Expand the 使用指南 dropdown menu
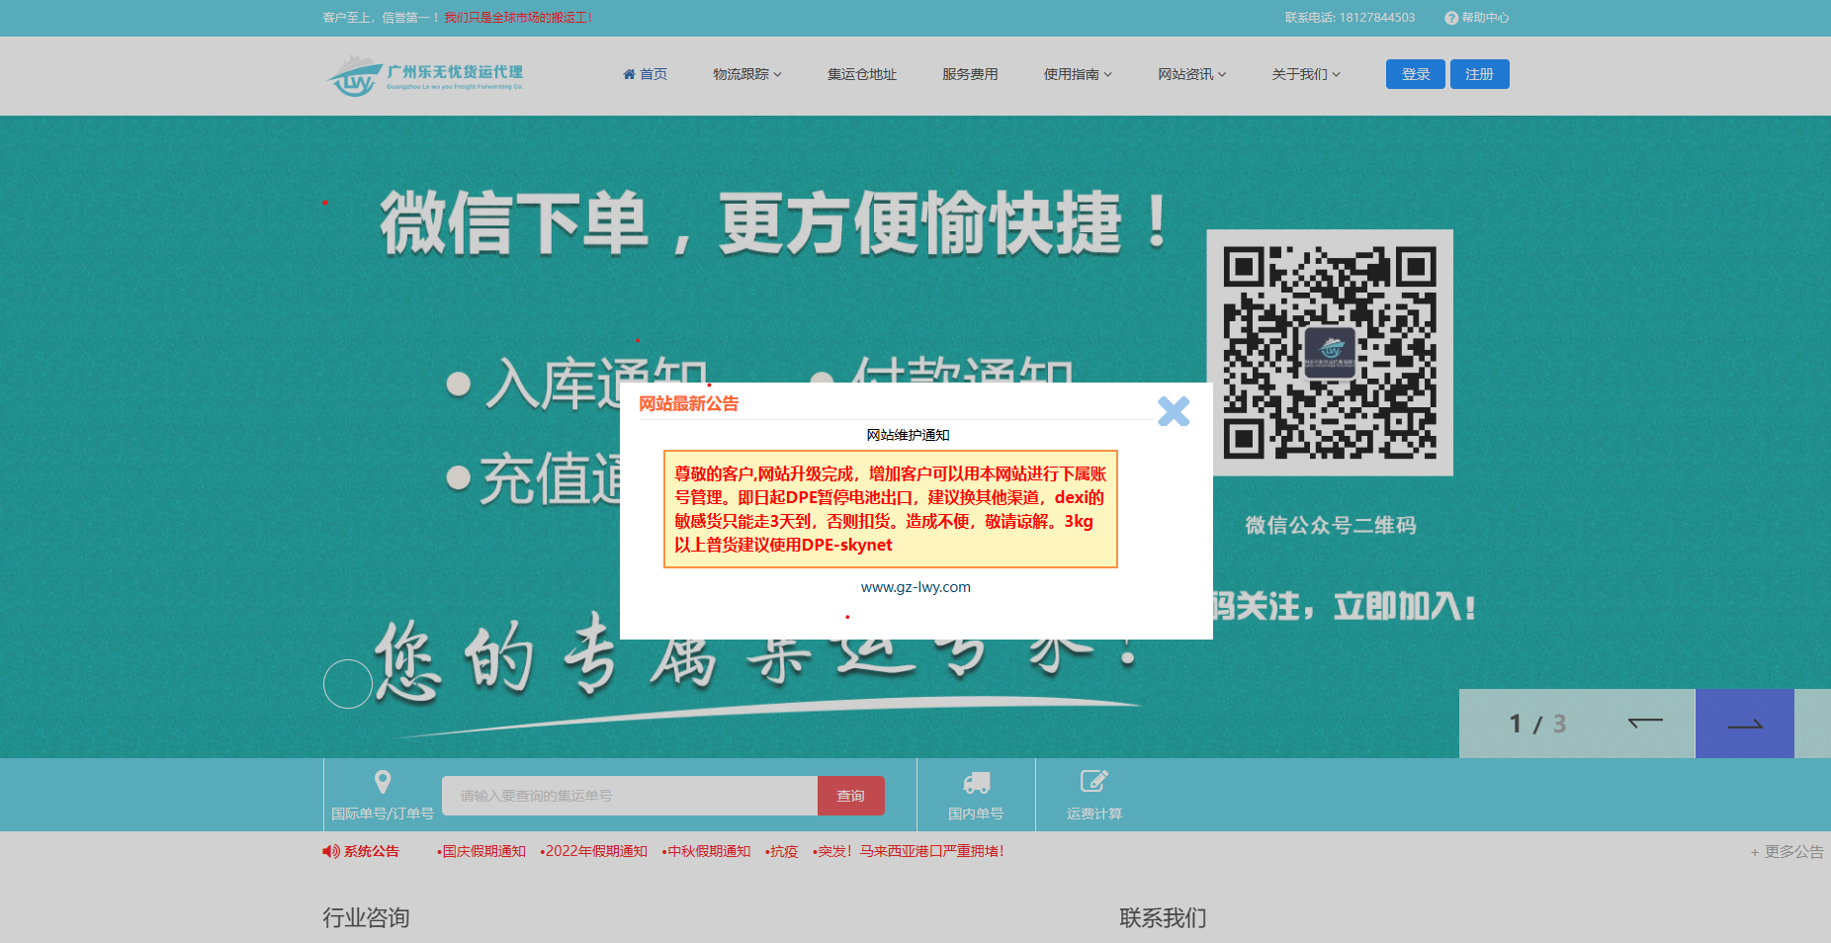The height and width of the screenshot is (943, 1831). [1078, 74]
